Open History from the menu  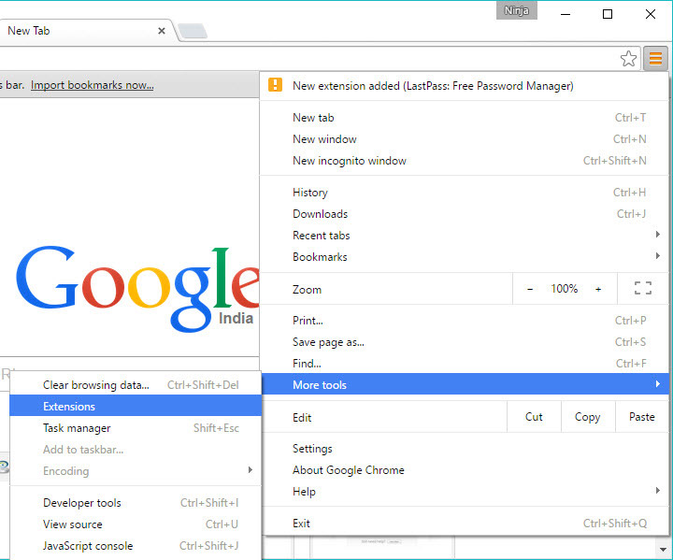[465, 193]
